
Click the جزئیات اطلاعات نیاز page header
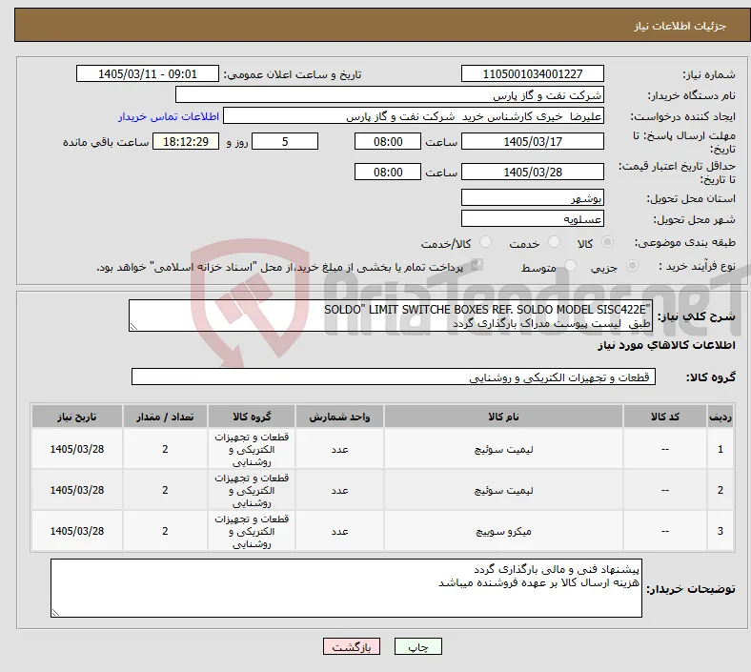680,26
